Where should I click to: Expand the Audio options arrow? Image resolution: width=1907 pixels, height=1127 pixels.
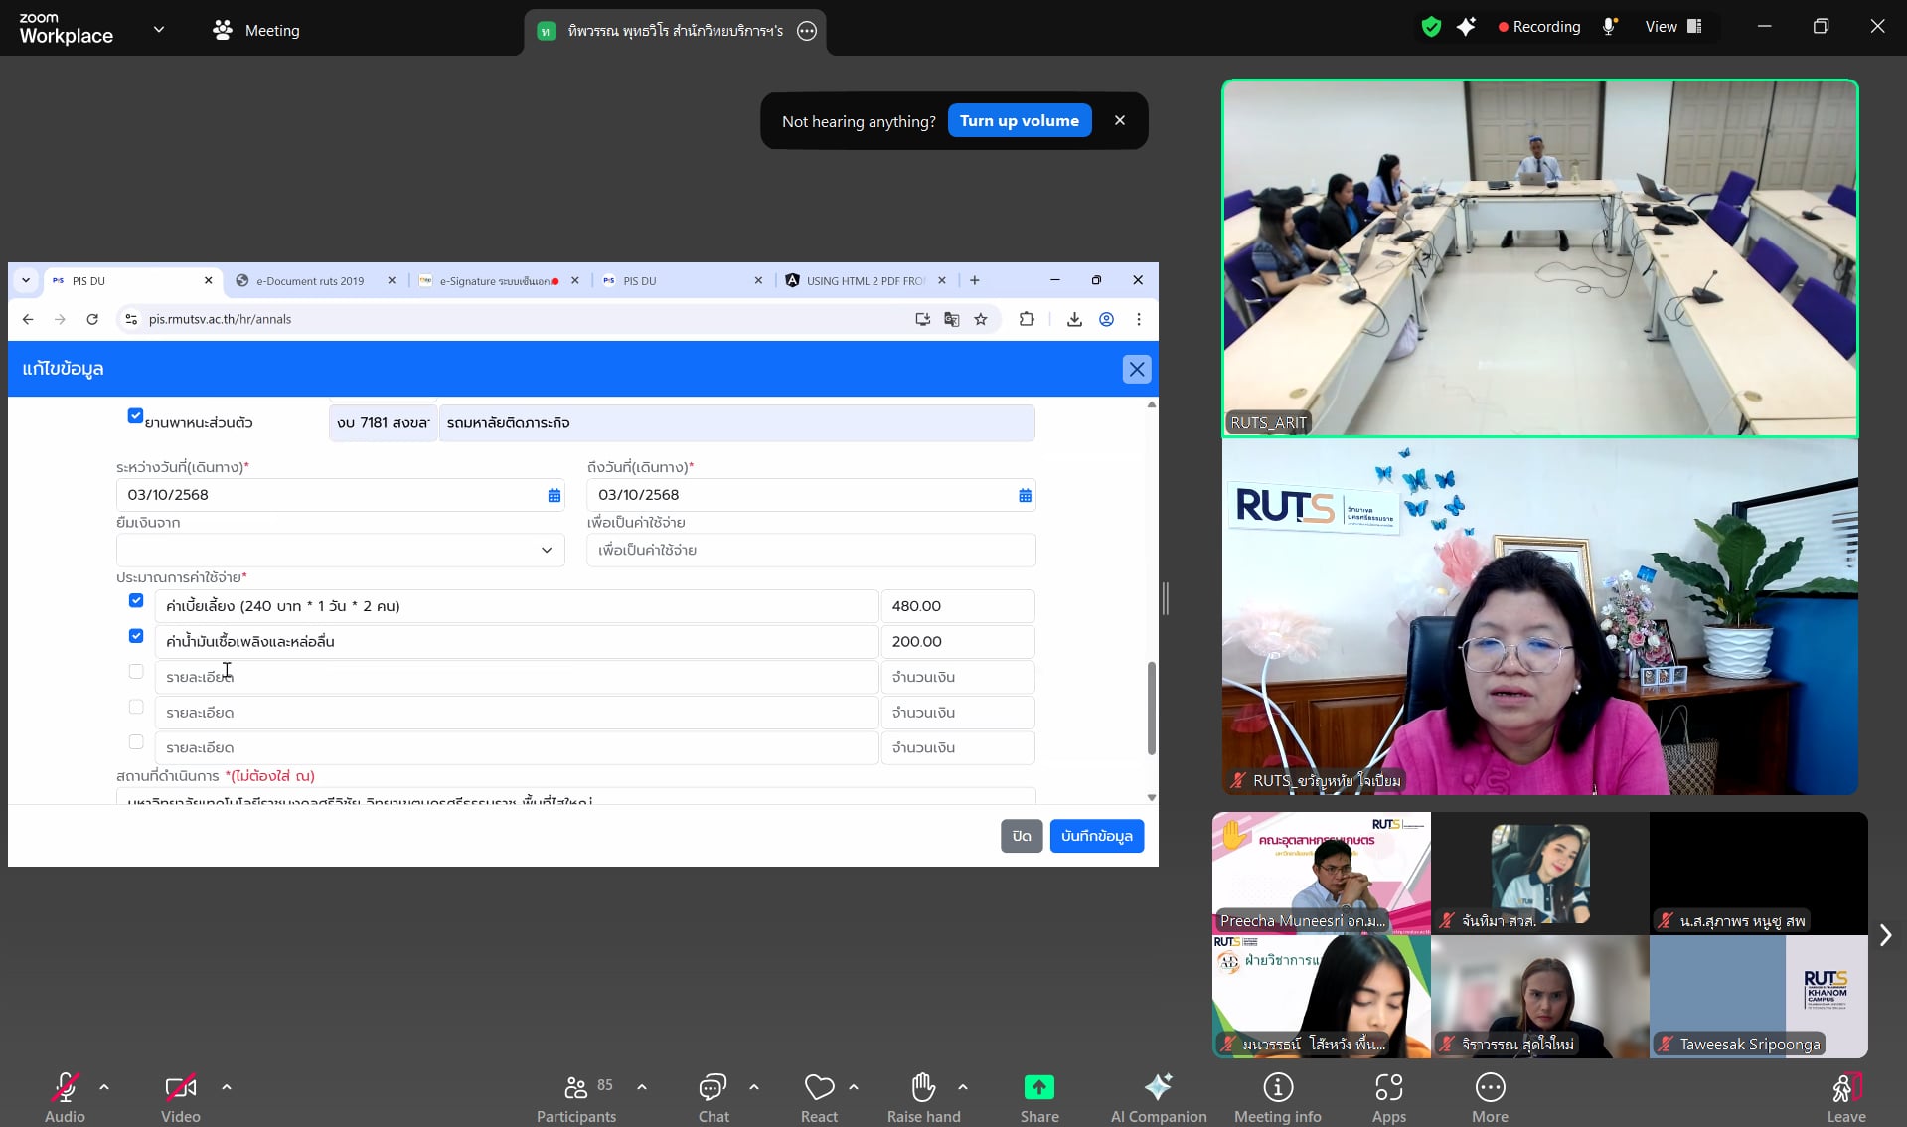point(104,1087)
